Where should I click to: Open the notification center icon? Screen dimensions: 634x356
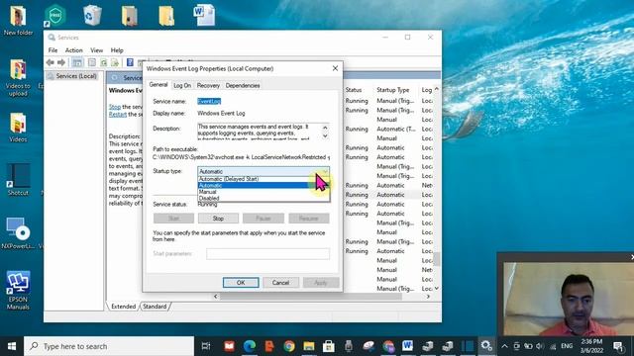pos(618,346)
